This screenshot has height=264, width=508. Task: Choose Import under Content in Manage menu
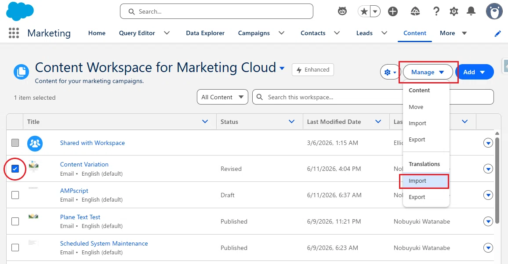coord(426,123)
